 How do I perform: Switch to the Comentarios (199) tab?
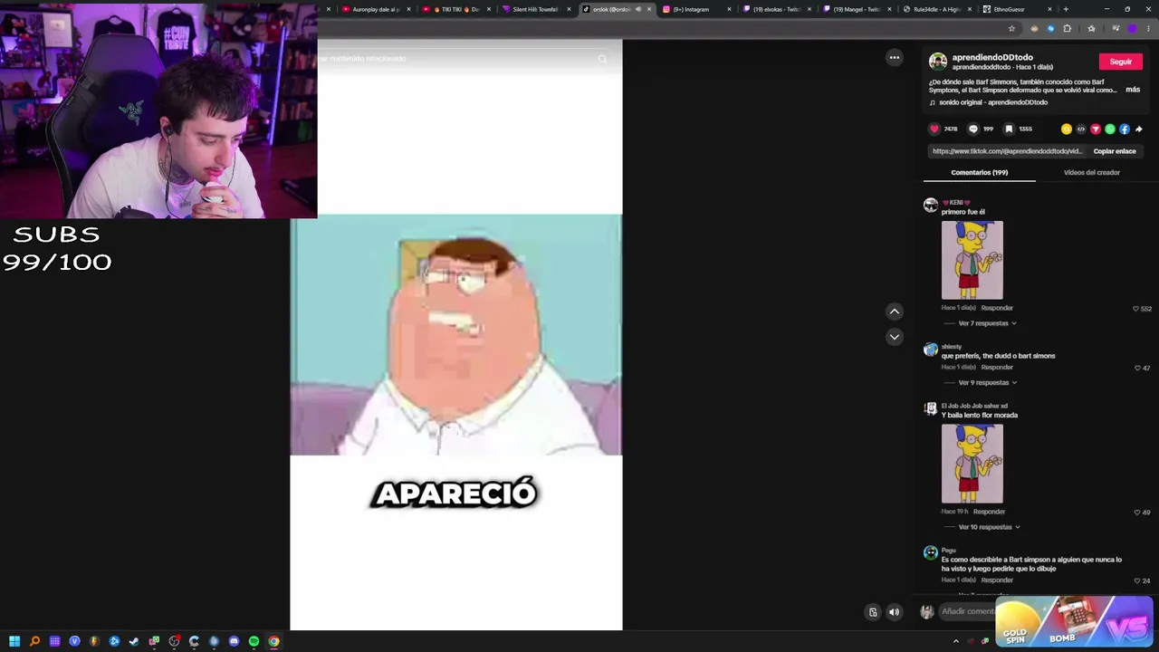coord(980,172)
